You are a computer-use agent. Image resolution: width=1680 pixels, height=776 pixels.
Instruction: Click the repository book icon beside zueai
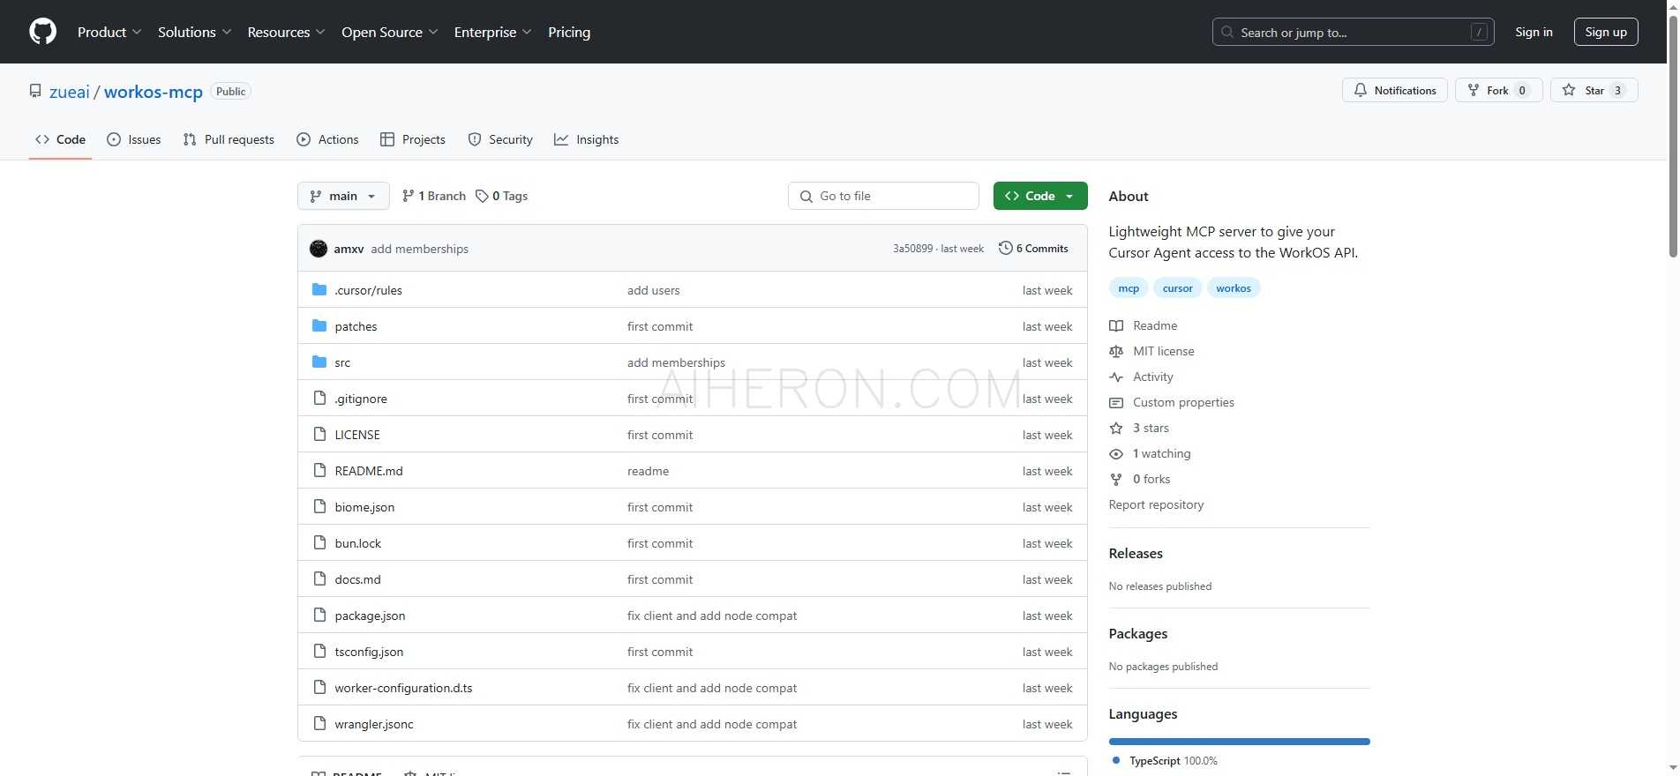tap(35, 91)
